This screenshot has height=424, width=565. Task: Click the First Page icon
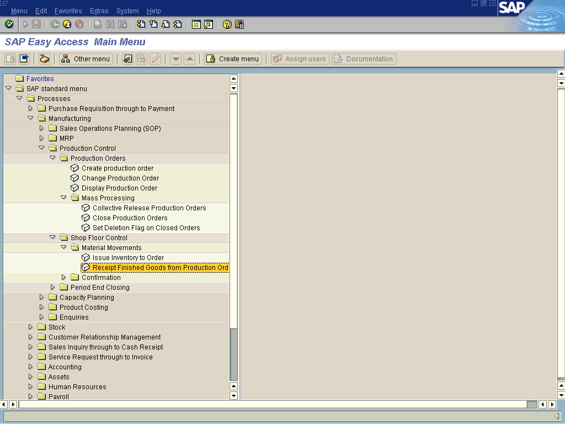pyautogui.click(x=141, y=24)
